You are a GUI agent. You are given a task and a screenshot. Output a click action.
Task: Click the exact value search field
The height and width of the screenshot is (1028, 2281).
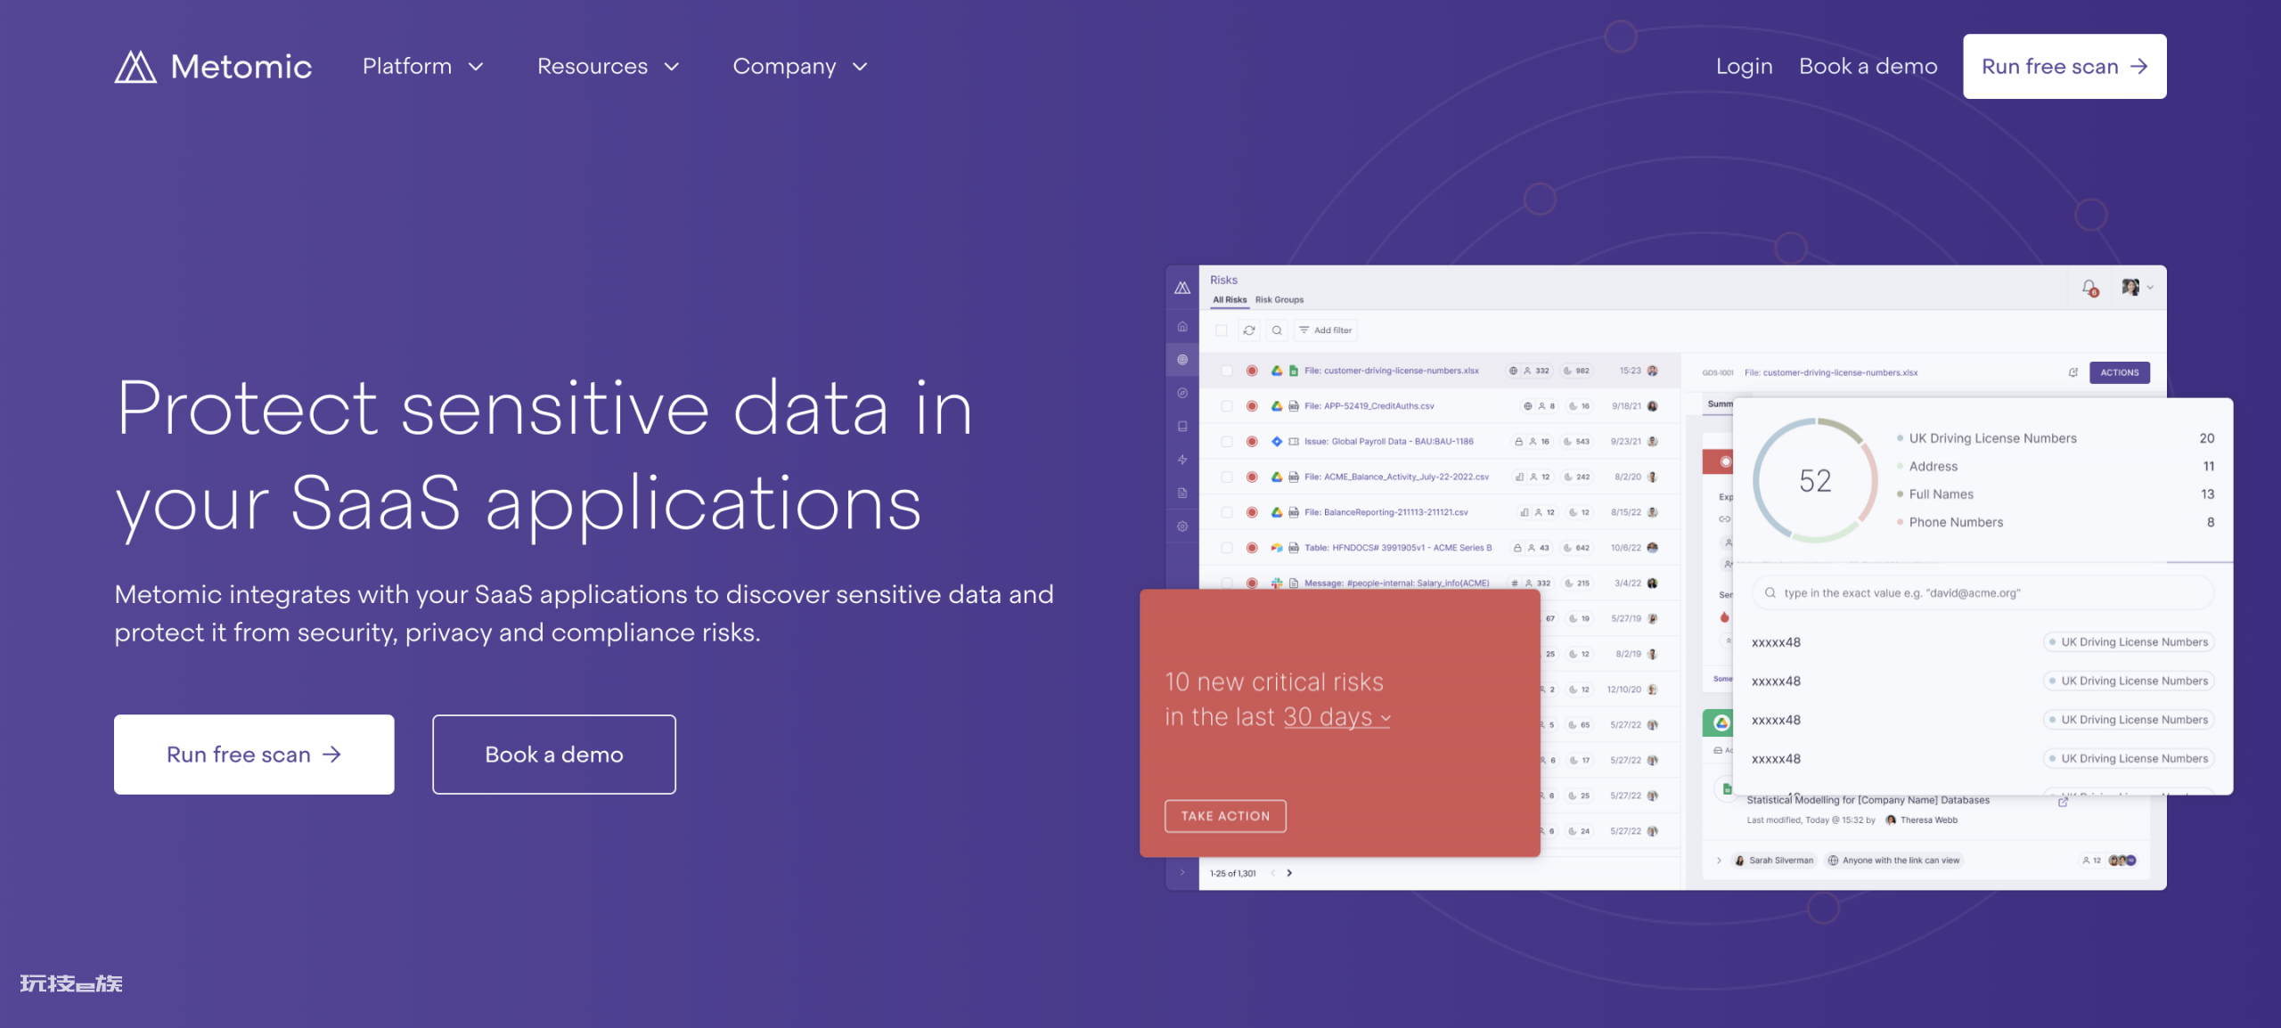point(1983,593)
